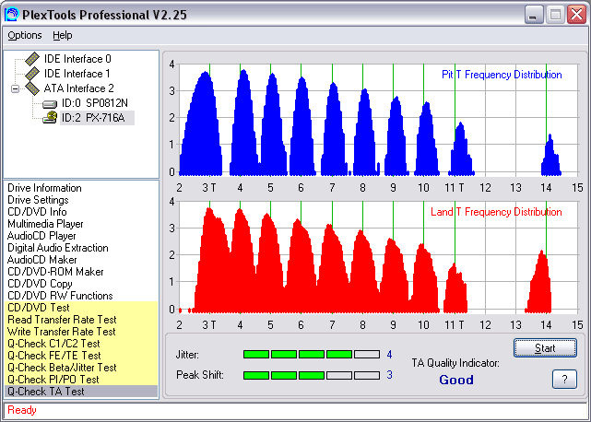Screen dimensions: 591x422
Task: Open the Options menu
Action: tap(25, 35)
